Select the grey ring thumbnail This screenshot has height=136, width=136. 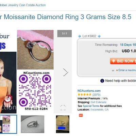tap(33, 124)
